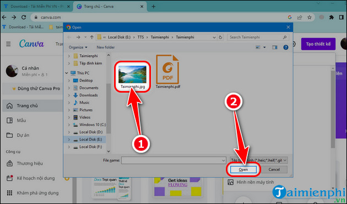Viewport: 347px width, 204px height.
Task: Refresh the folder view in dialog
Action: (220, 37)
